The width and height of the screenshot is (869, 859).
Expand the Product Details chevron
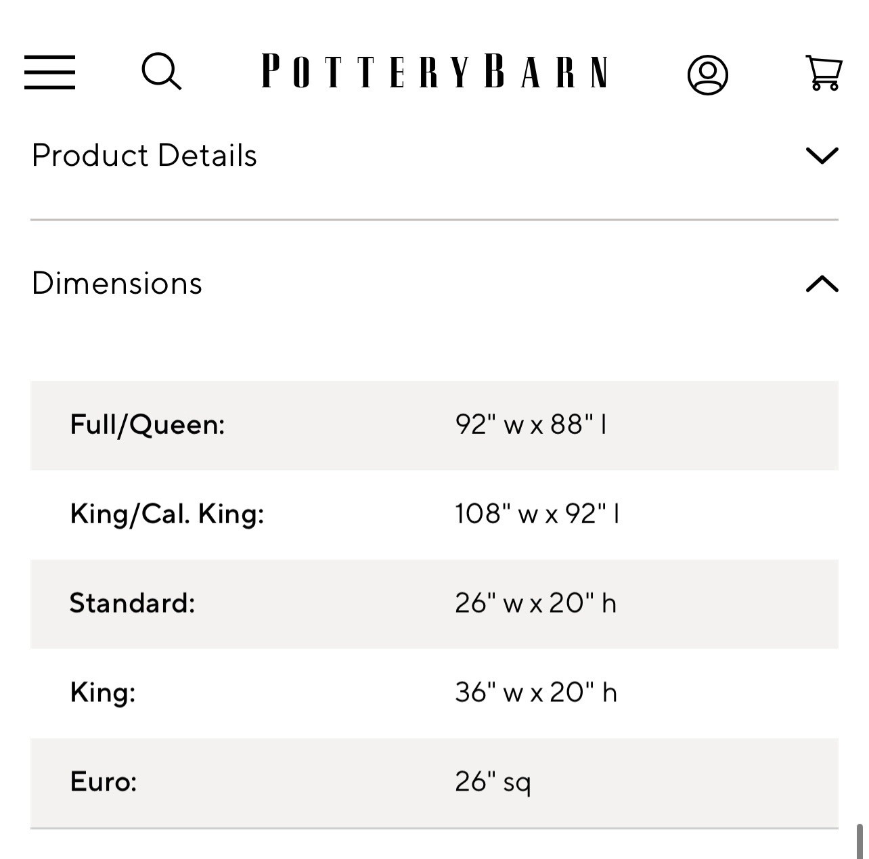(x=822, y=156)
